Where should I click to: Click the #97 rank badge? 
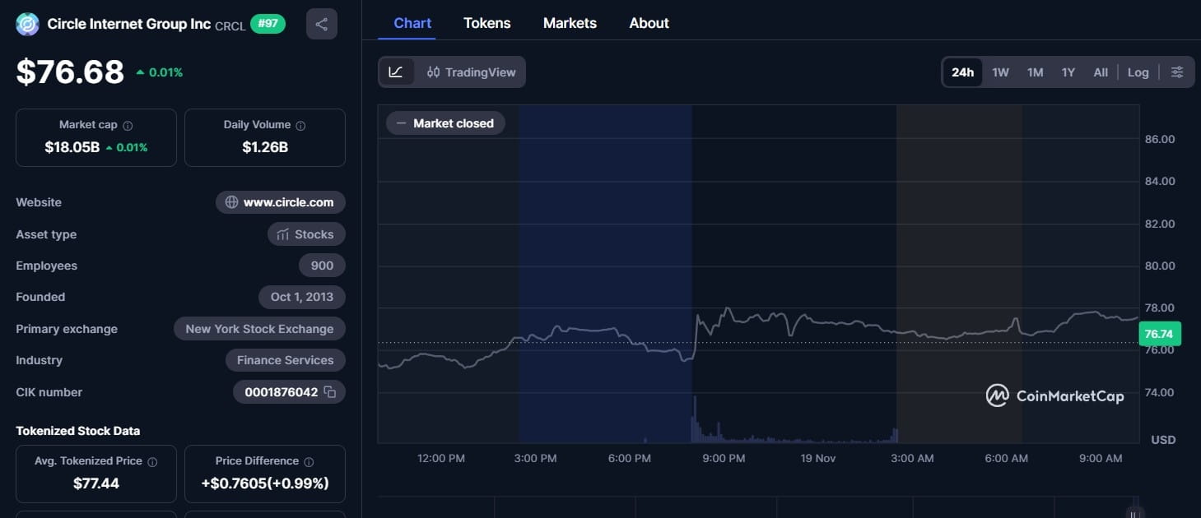[267, 23]
